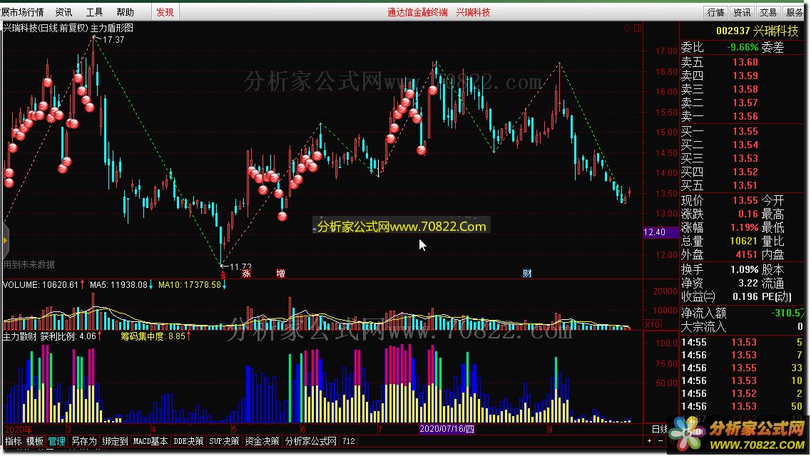Click the 2020年 label on the time axis
Viewport: 811px width, 456px height.
(18, 429)
